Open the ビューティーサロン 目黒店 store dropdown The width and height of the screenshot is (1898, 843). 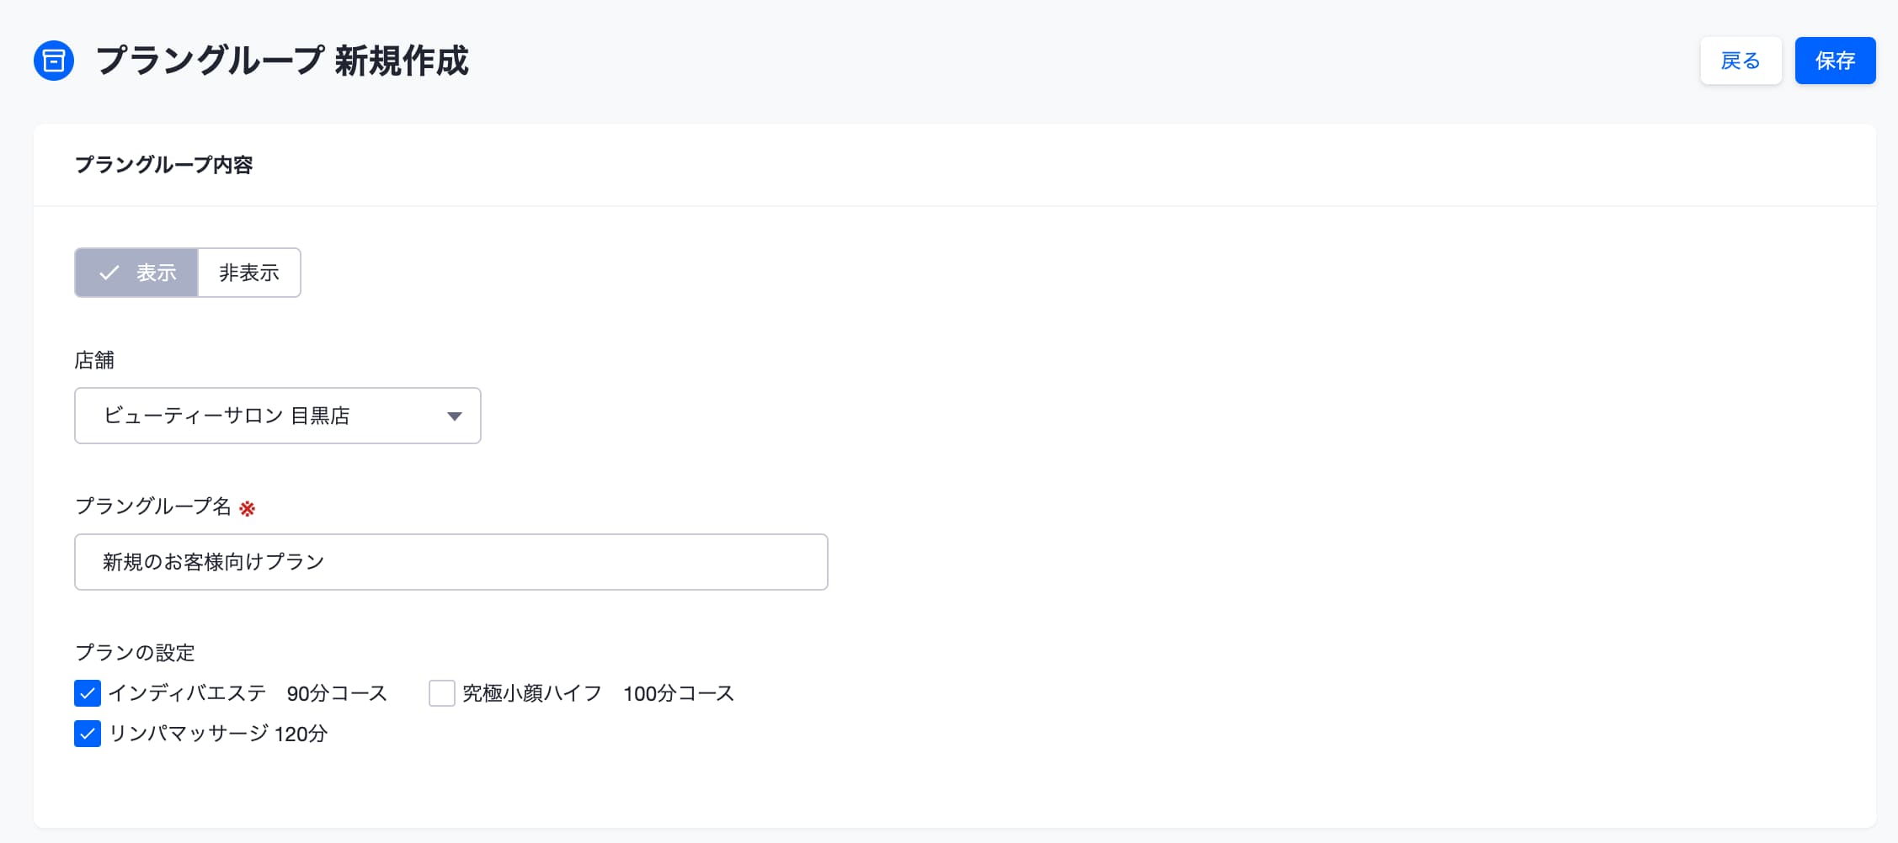click(x=278, y=416)
